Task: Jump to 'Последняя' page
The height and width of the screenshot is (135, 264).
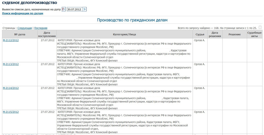Action: 41,28
